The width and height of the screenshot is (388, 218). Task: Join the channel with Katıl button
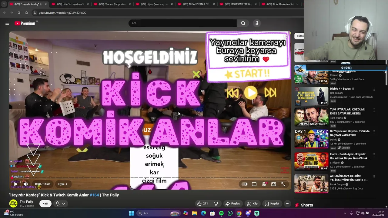point(45,203)
